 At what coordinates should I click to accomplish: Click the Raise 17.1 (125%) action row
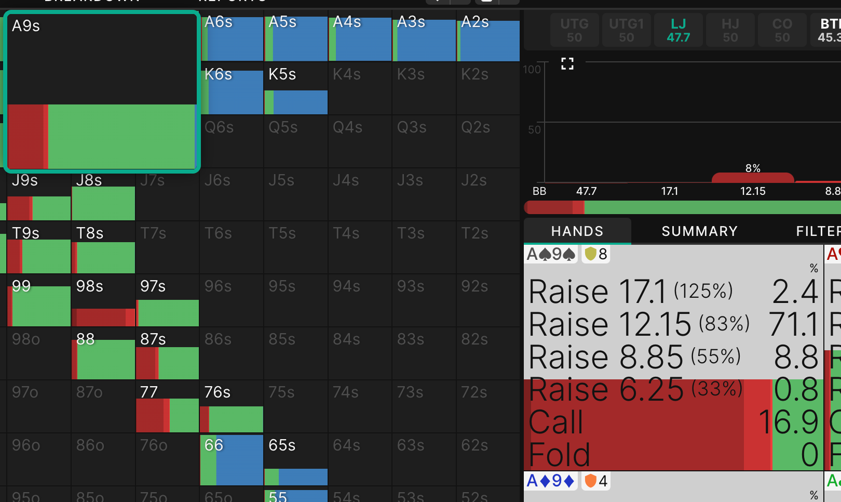point(673,292)
